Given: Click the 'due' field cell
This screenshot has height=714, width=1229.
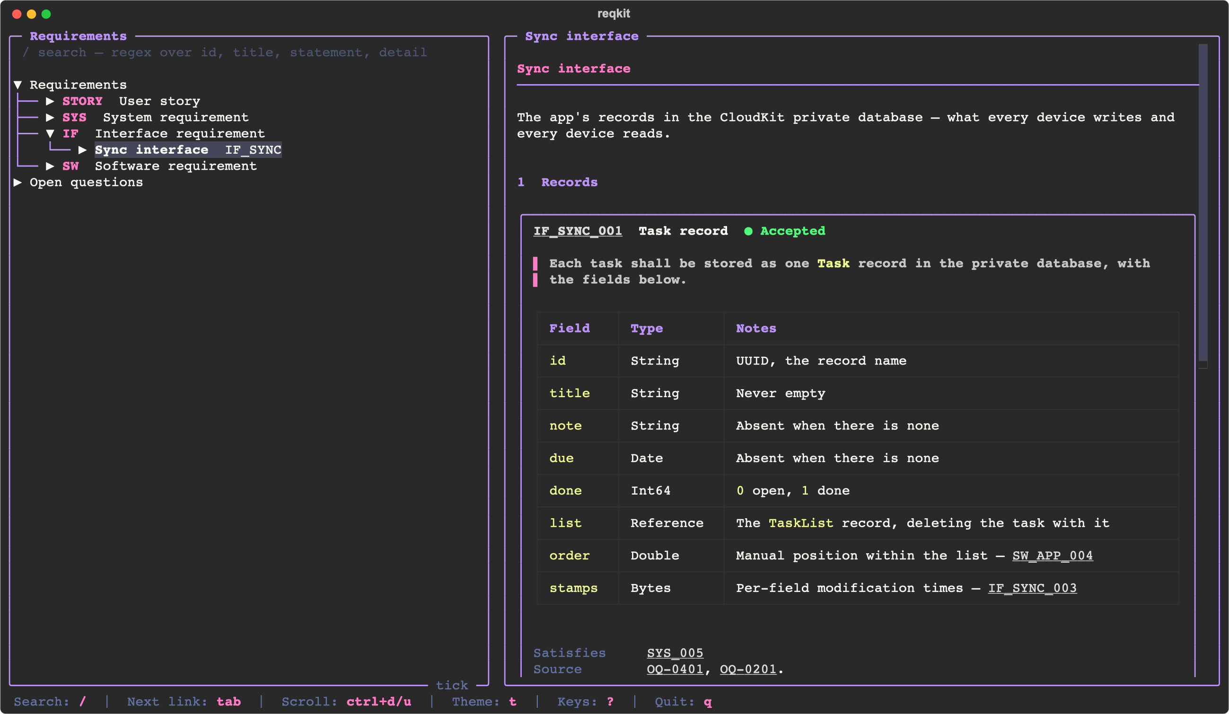Looking at the screenshot, I should [578, 458].
